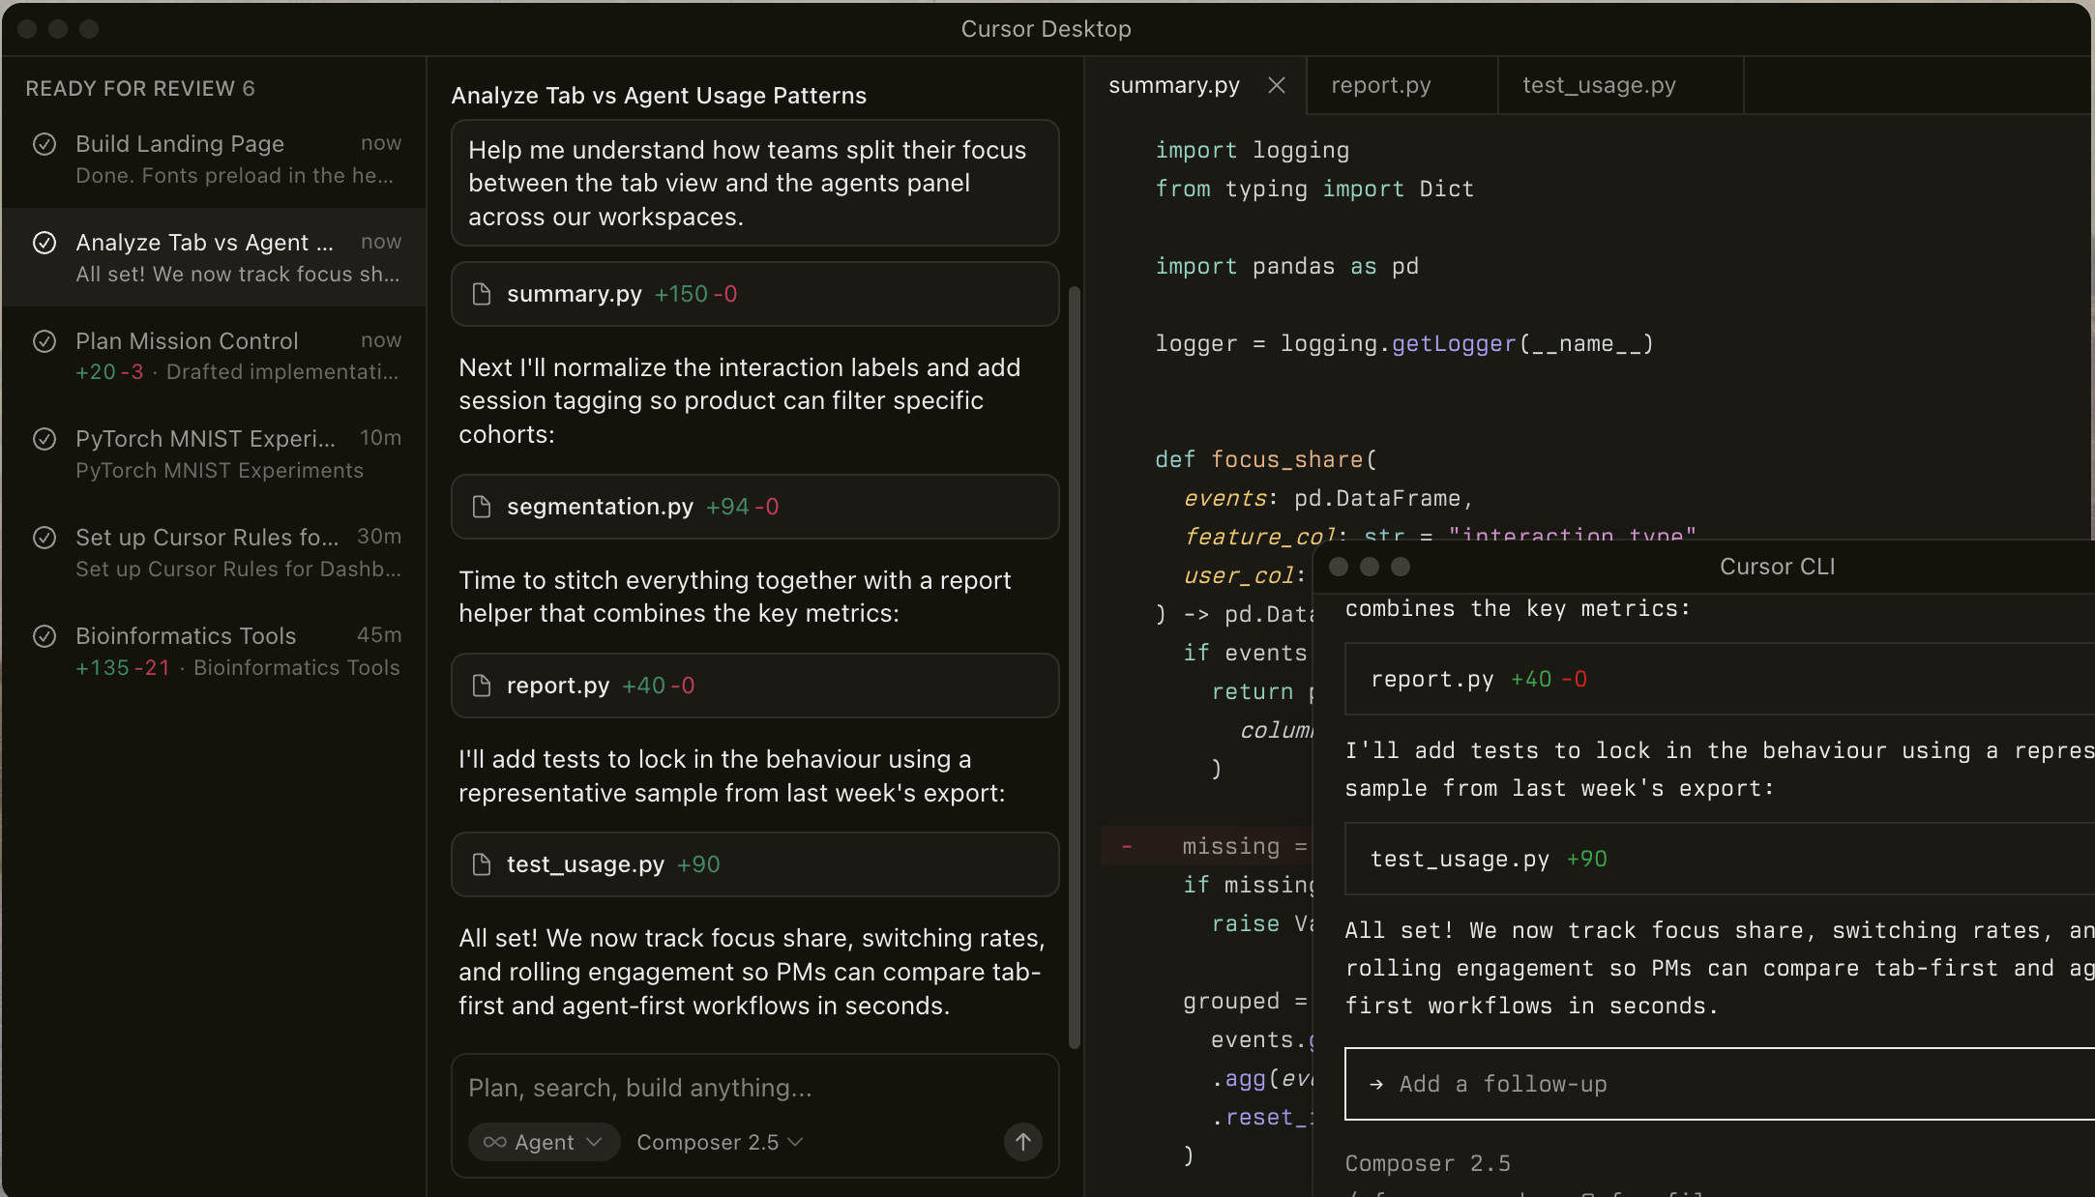Open the Analyze Tab vs Agent task
Screen dimensions: 2095x1197
coord(214,258)
